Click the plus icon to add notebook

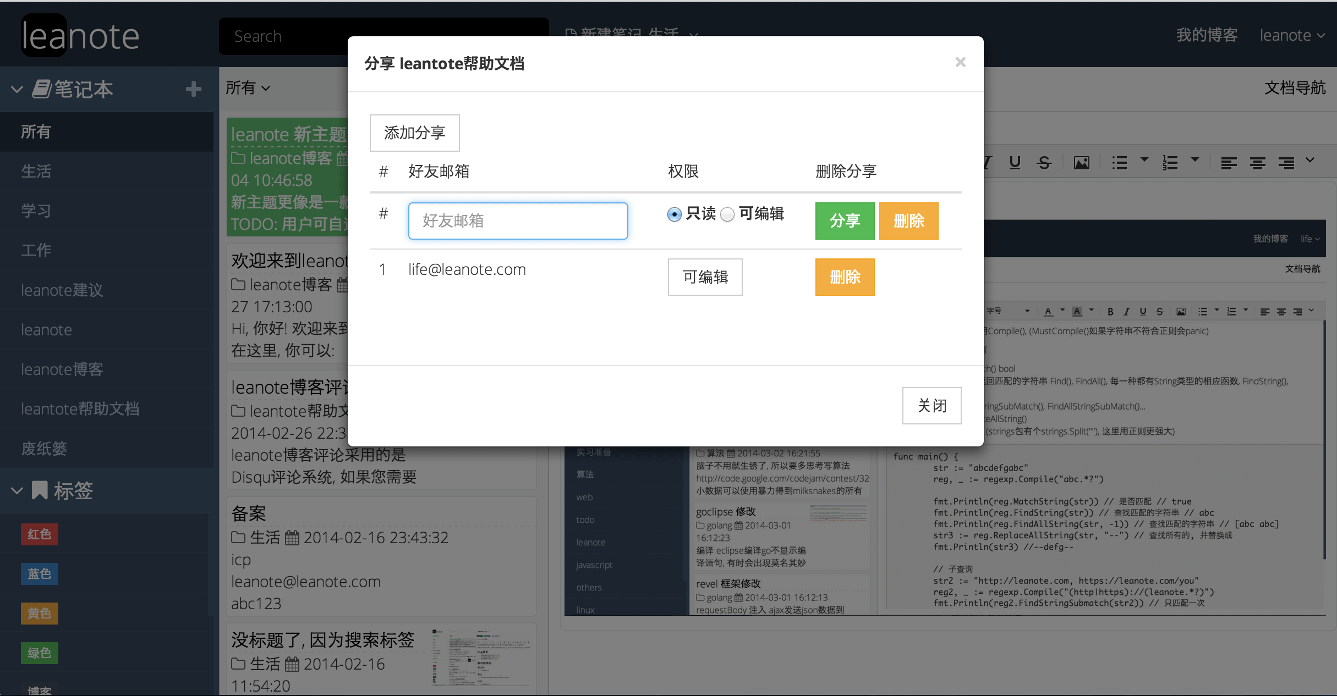193,89
